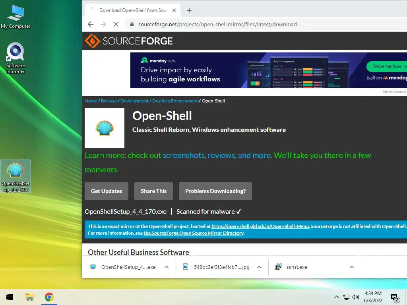Follow the Desktop Environment breadcrumb link
Screen dimensions: 407x305
(175, 101)
